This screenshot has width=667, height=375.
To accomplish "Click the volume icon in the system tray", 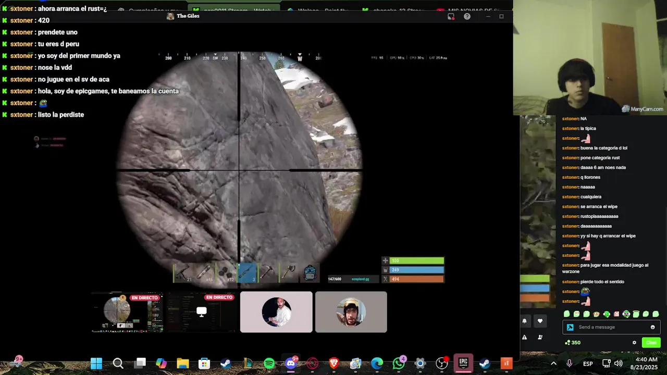I will click(x=619, y=363).
